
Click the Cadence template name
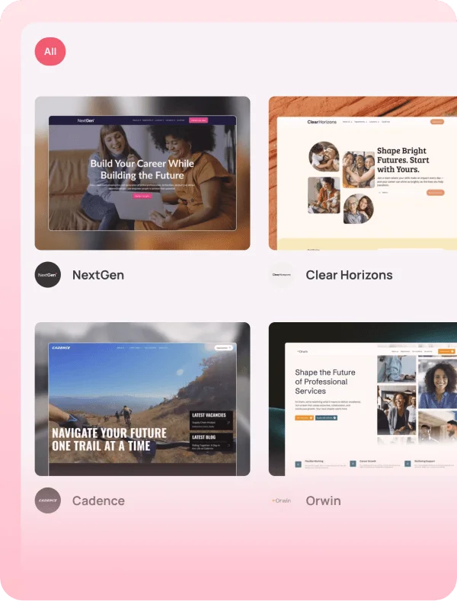98,500
